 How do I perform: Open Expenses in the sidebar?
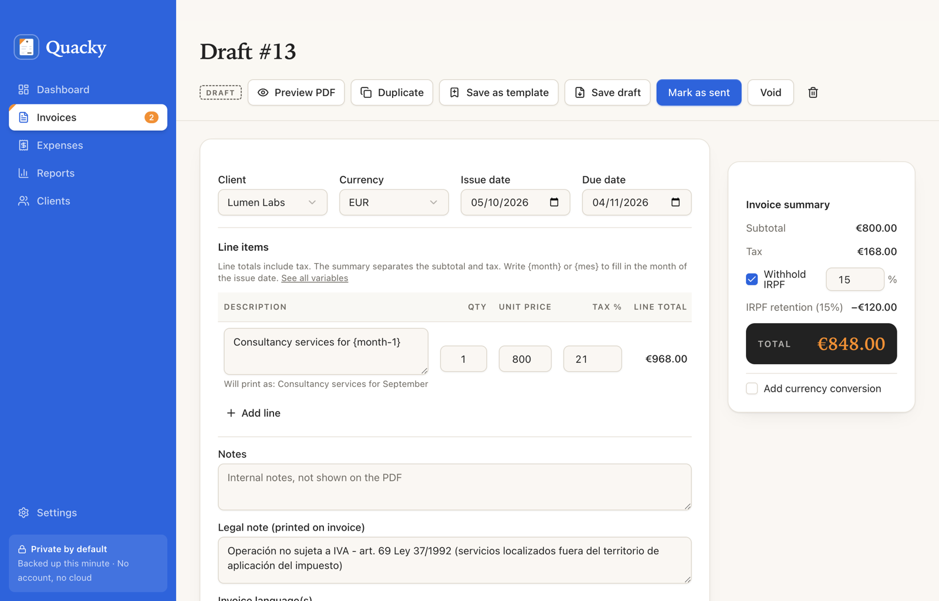click(88, 145)
